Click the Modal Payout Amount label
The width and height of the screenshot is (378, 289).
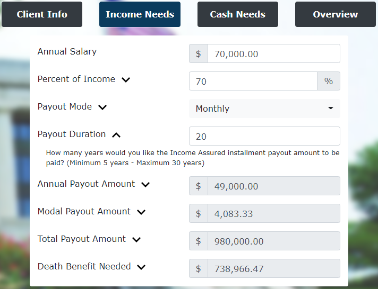(x=84, y=211)
